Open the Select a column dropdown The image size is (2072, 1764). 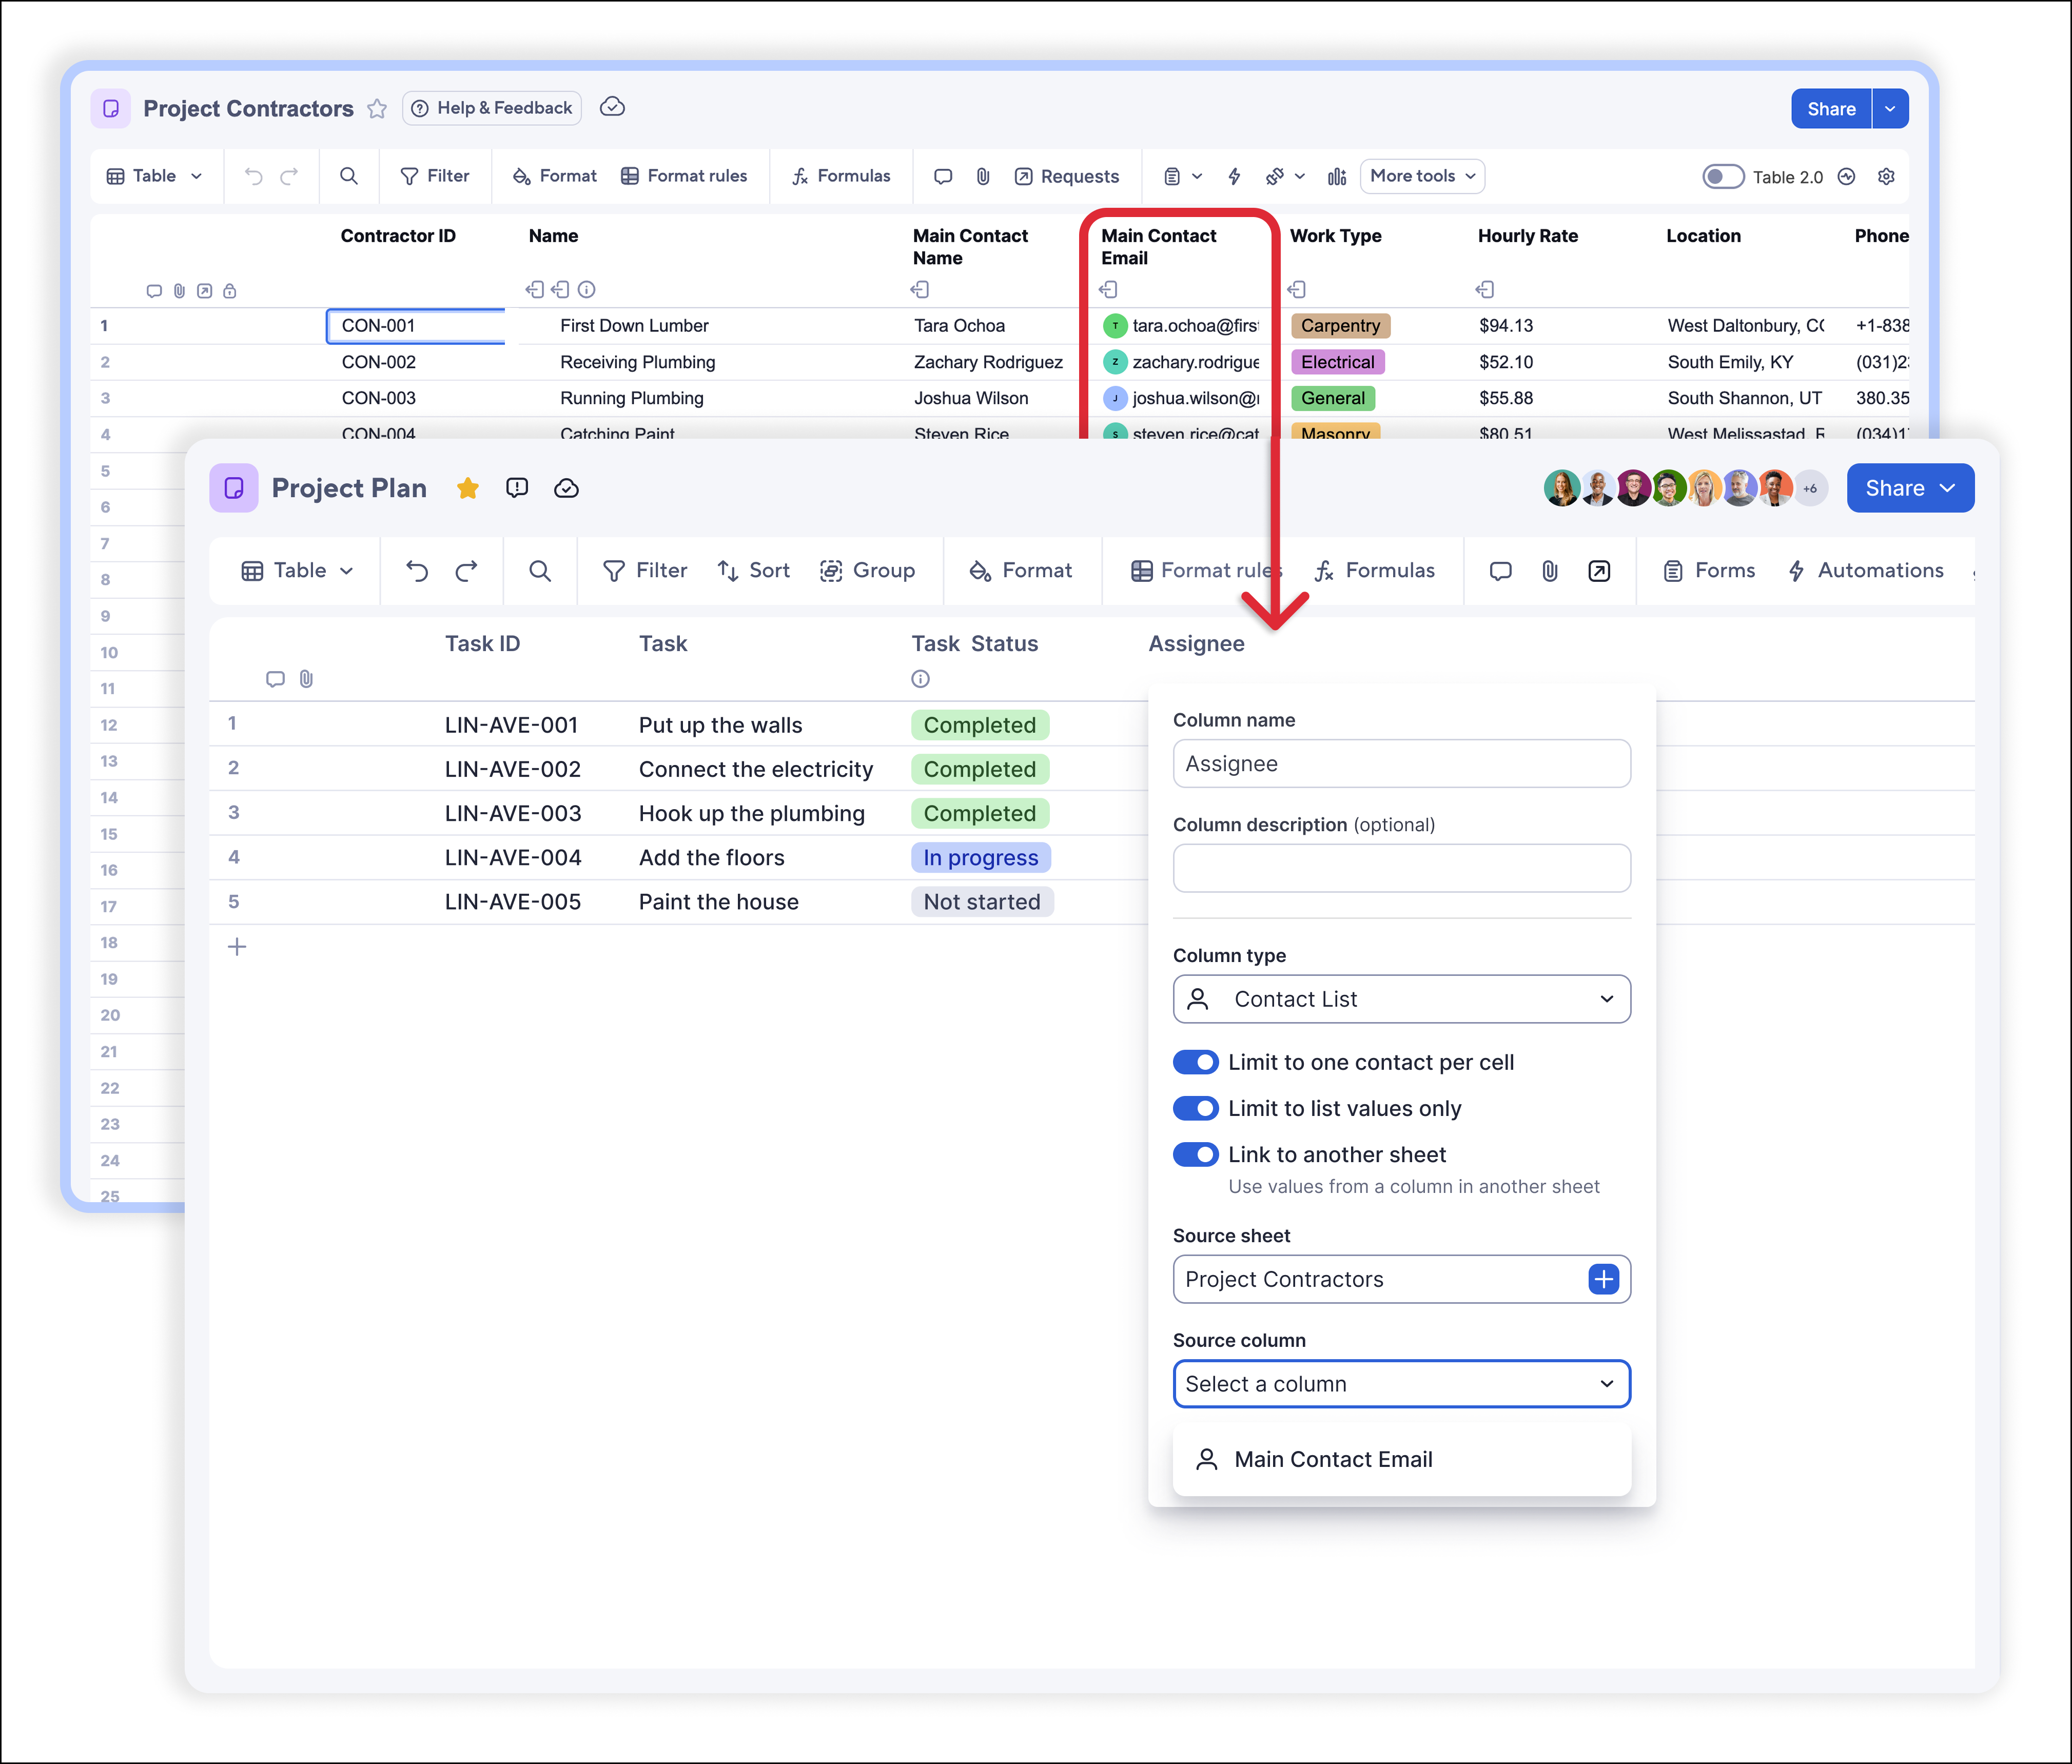(1401, 1384)
